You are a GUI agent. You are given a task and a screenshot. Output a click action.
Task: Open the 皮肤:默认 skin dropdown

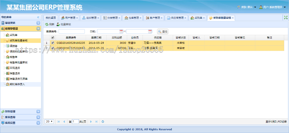246,7
